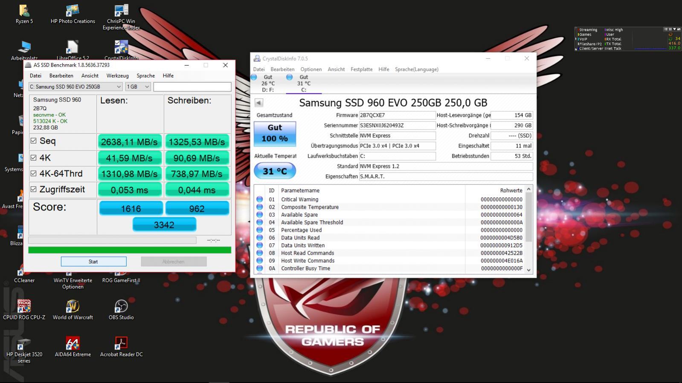Uncheck the Zugriffszeit test checkbox
The height and width of the screenshot is (383, 682).
pos(33,189)
